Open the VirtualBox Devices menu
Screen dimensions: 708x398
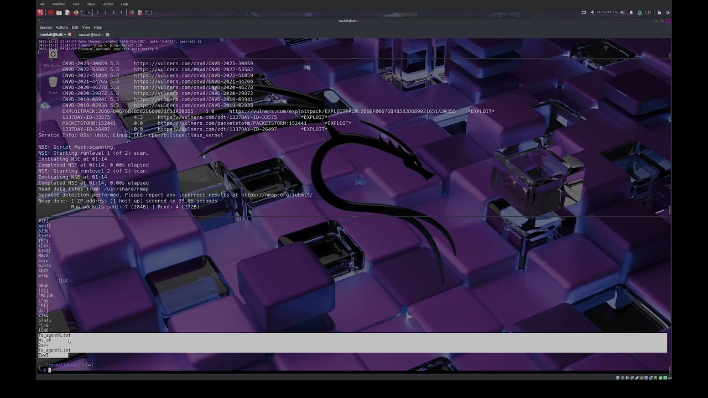pos(108,4)
